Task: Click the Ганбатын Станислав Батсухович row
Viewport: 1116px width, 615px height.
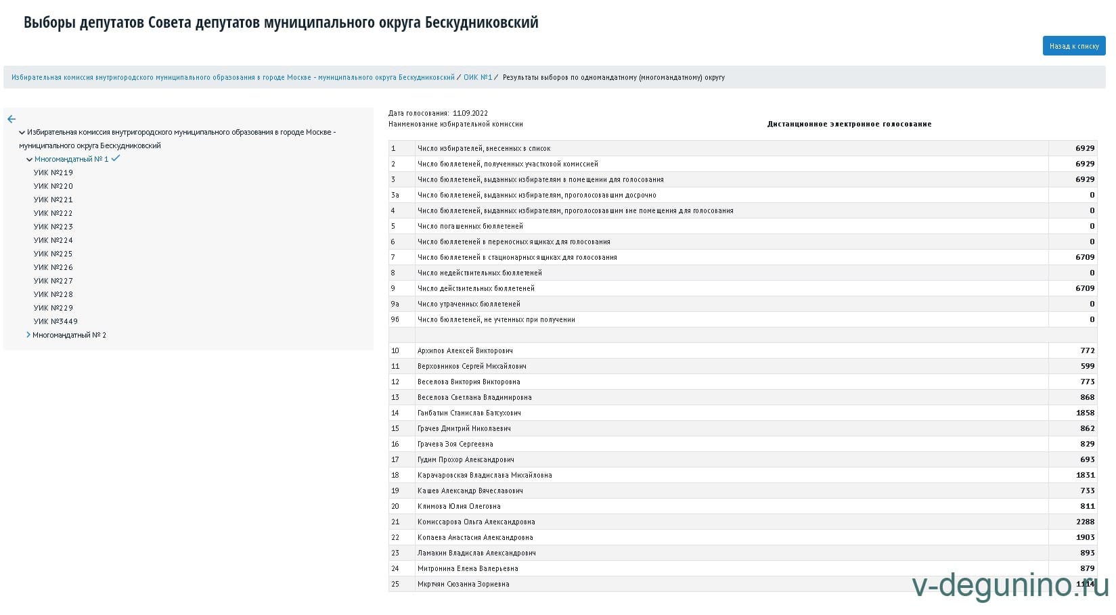Action: [x=469, y=413]
